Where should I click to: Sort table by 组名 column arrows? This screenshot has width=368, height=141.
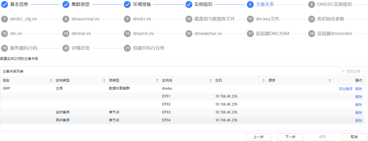(x=51, y=80)
